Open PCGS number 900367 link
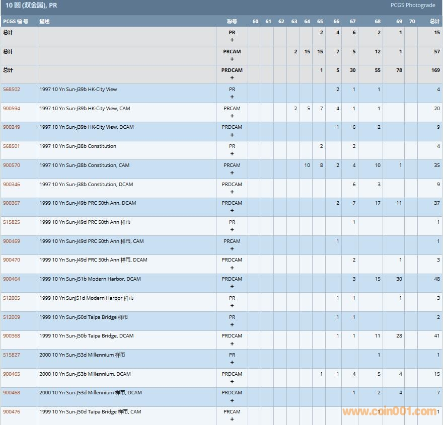The image size is (443, 425). [12, 203]
